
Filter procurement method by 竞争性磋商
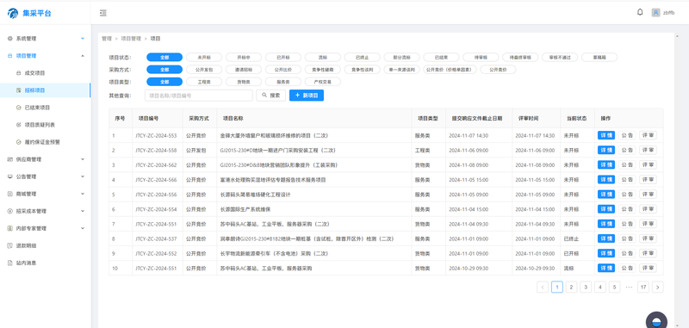[322, 70]
